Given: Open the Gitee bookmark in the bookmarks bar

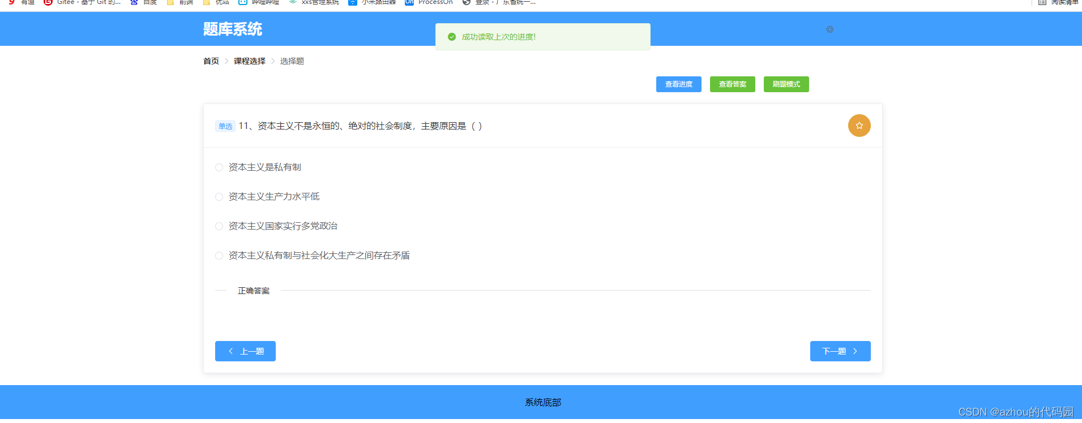Looking at the screenshot, I should [x=82, y=2].
